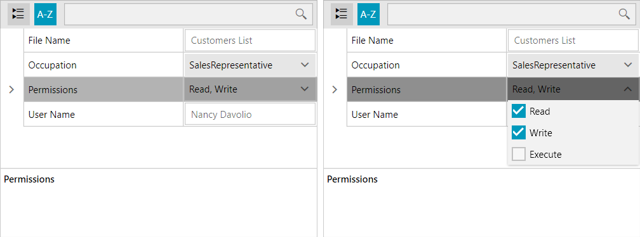Check the Execute checkbox
The height and width of the screenshot is (237, 640).
pyautogui.click(x=518, y=155)
